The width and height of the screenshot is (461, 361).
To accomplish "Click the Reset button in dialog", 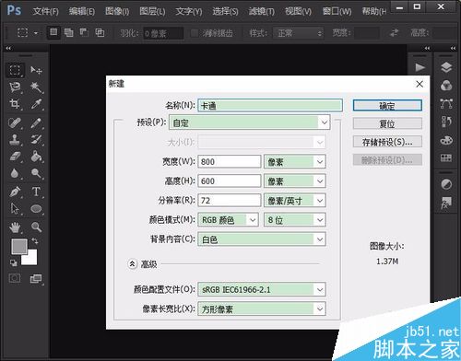I will [387, 123].
